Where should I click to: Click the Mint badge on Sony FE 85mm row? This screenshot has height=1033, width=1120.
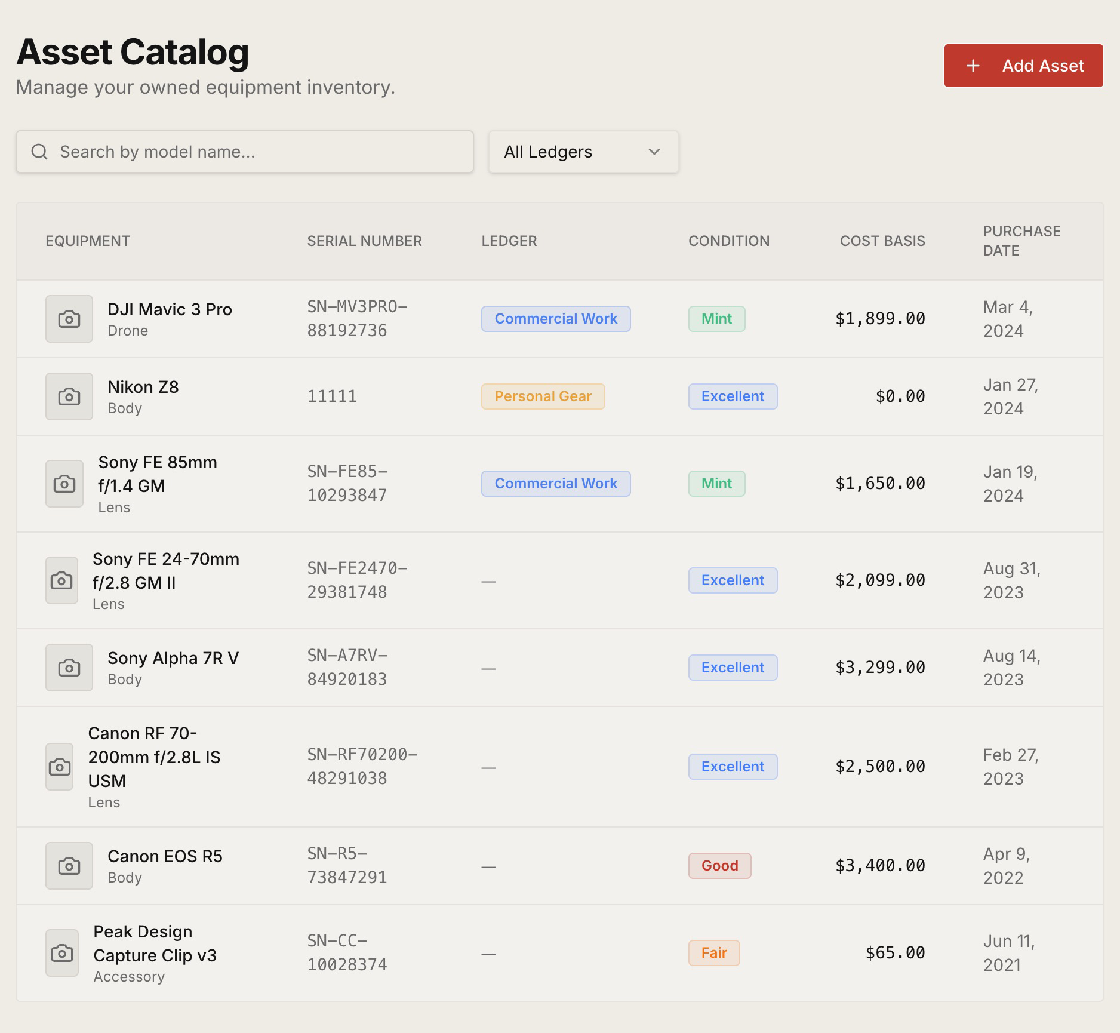pyautogui.click(x=716, y=484)
